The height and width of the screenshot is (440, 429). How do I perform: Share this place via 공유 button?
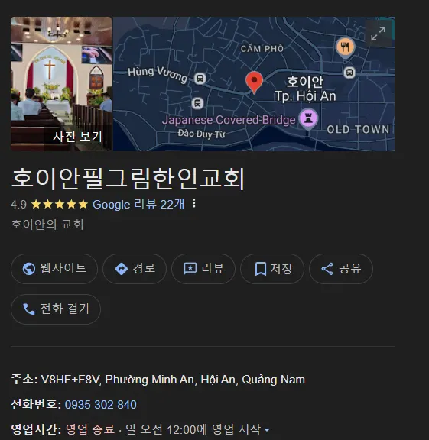341,269
